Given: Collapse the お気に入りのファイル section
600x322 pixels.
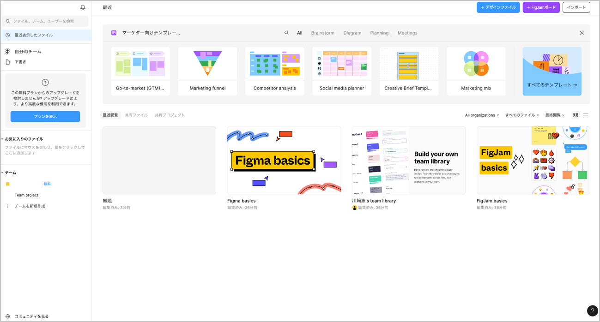Looking at the screenshot, I should click(x=23, y=139).
